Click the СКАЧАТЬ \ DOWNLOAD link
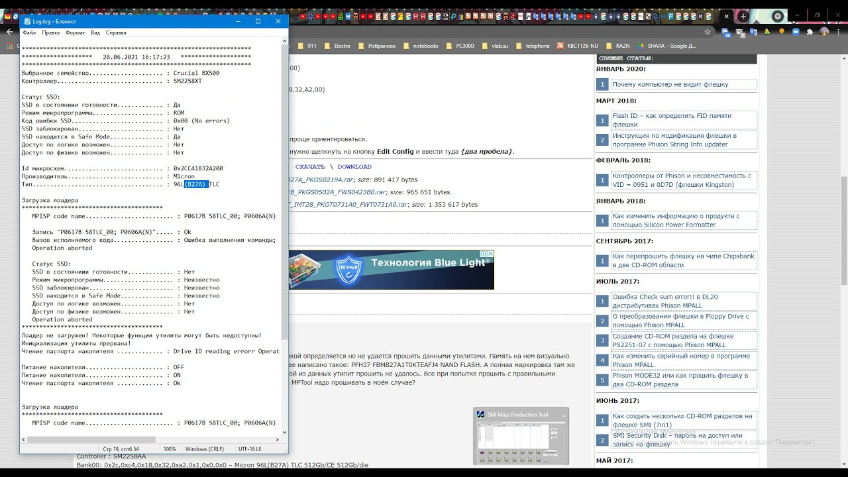 click(x=333, y=167)
